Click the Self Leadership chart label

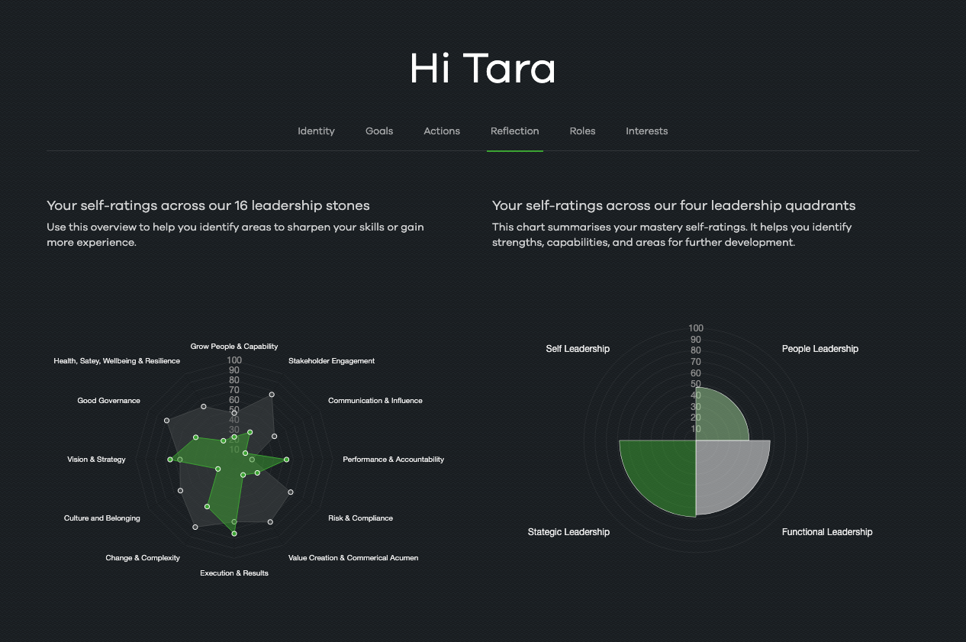pos(578,349)
